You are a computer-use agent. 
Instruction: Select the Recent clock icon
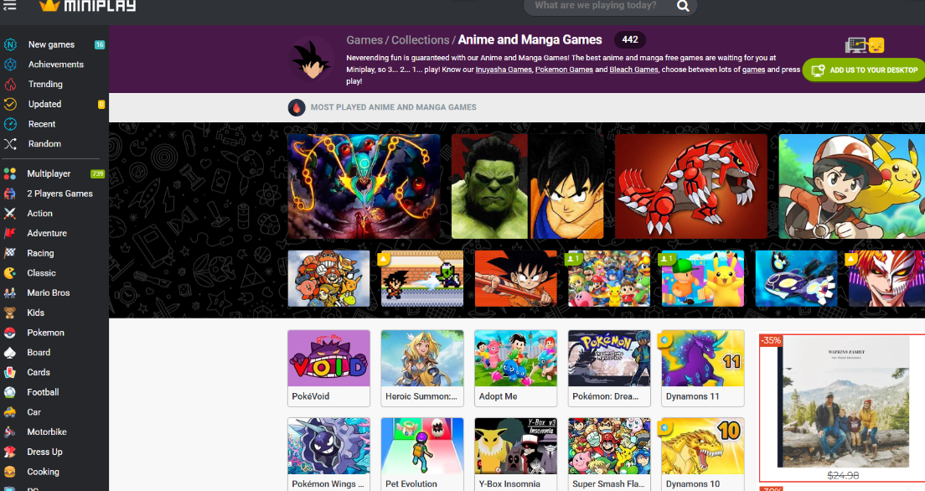[x=10, y=124]
